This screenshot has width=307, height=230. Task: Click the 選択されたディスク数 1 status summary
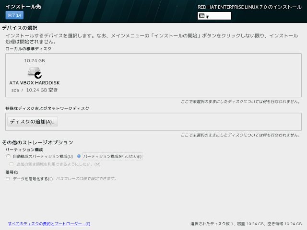pyautogui.click(x=246, y=224)
